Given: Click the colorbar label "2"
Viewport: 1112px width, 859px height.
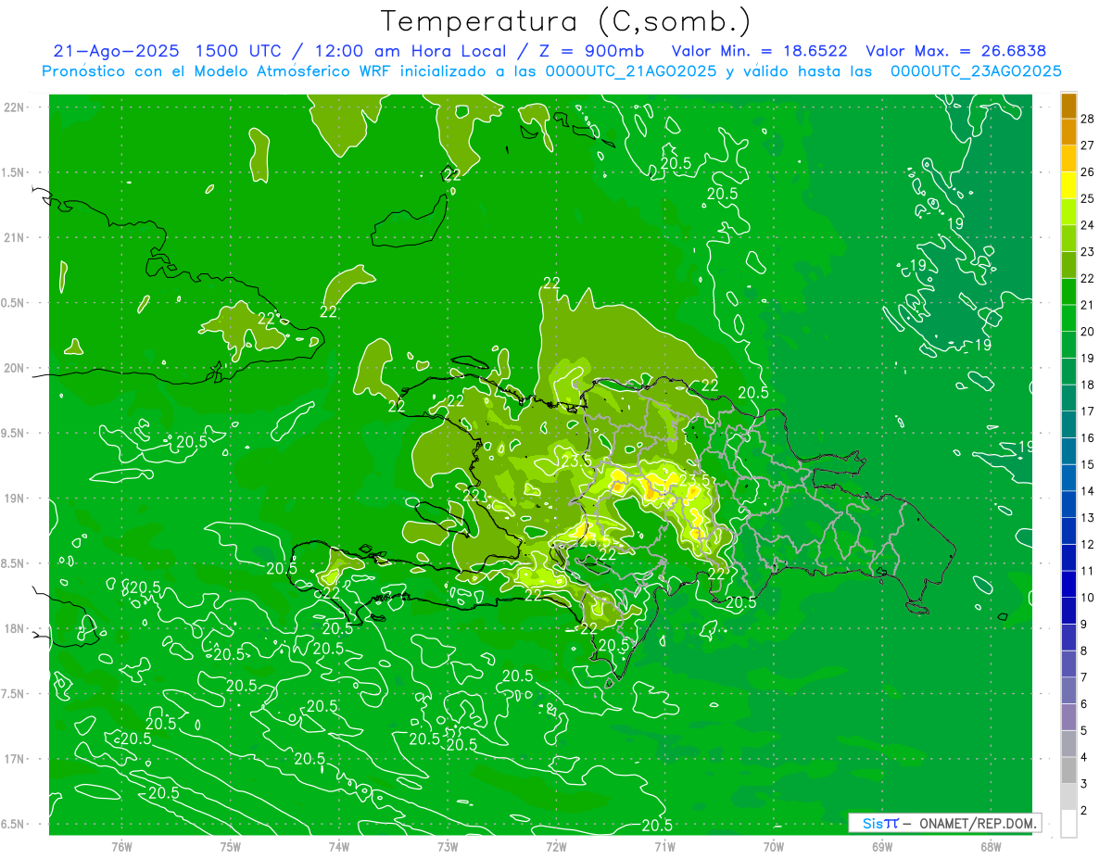Looking at the screenshot, I should tap(1083, 811).
